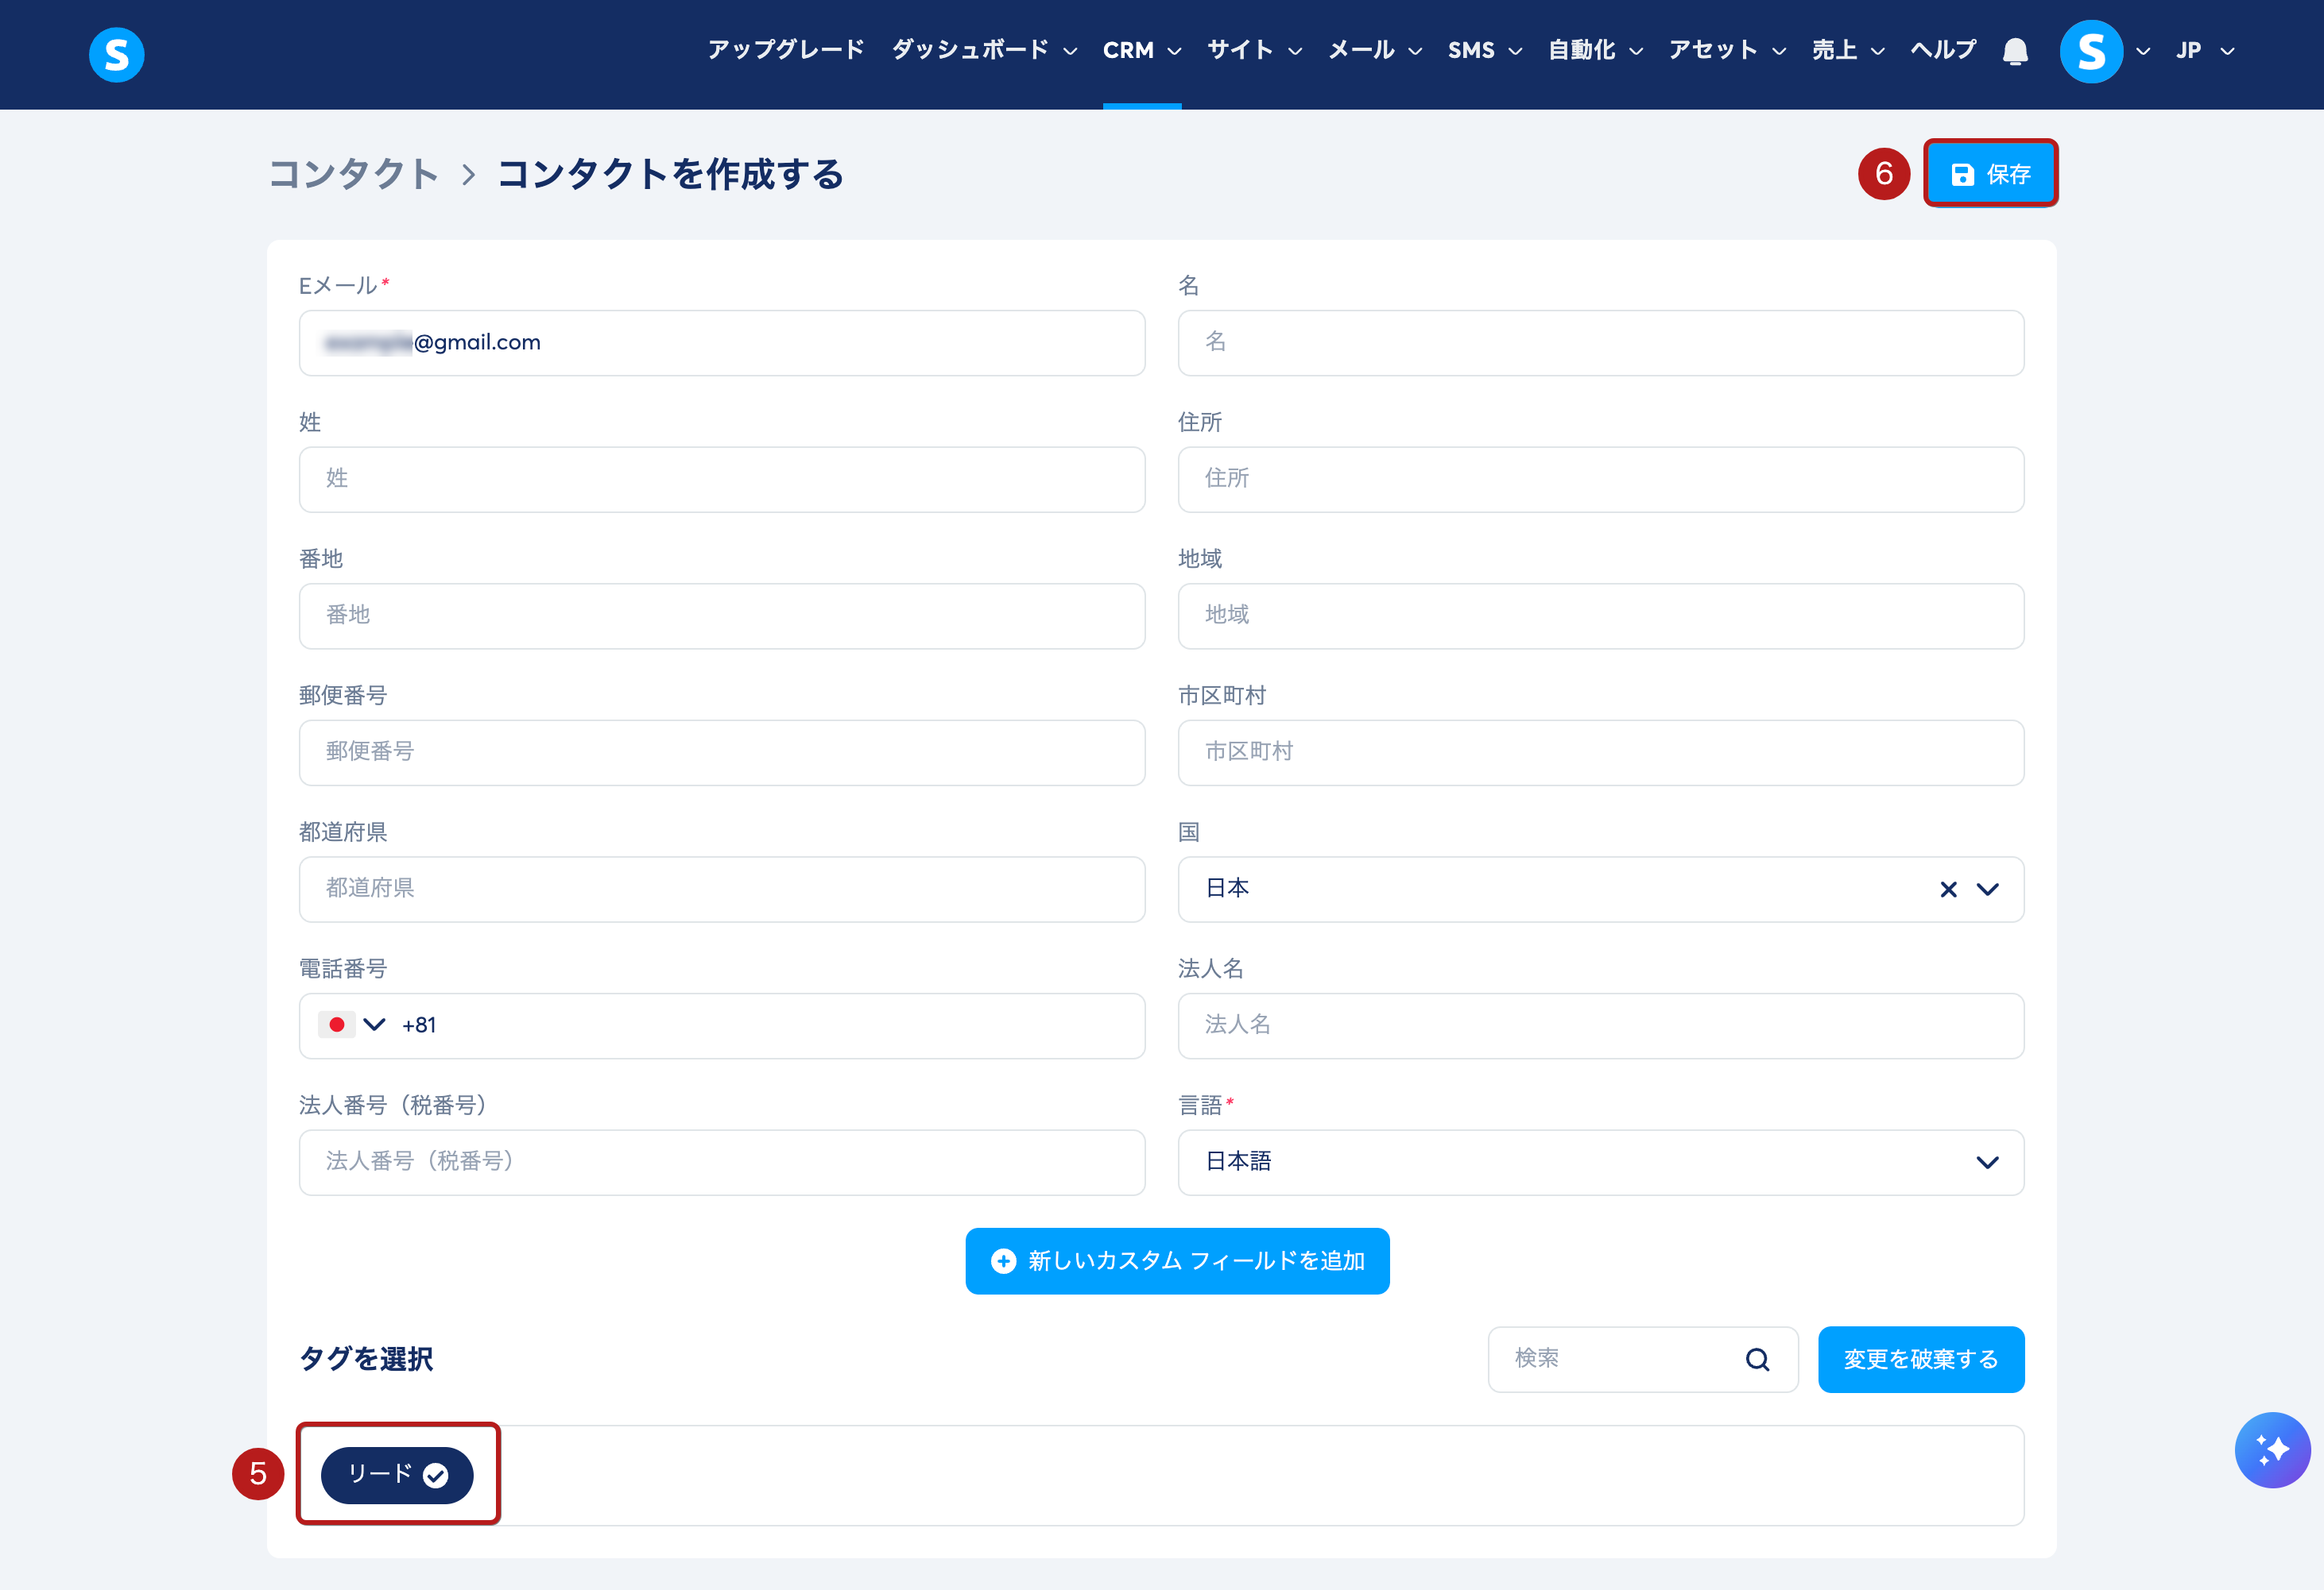Click 新しいカスタム フィールドを追加 button
This screenshot has height=1590, width=2324.
point(1177,1261)
